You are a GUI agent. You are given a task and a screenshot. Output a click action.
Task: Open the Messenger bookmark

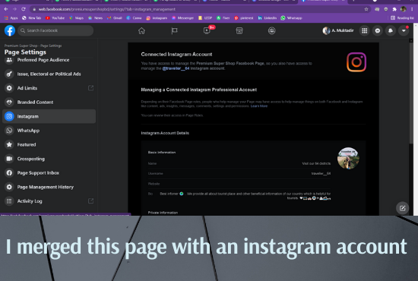tap(182, 17)
